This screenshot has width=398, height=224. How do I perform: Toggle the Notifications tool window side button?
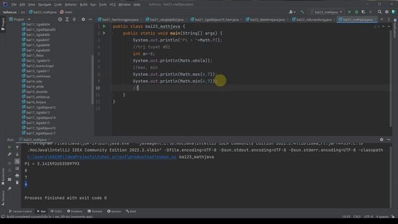pyautogui.click(x=395, y=28)
